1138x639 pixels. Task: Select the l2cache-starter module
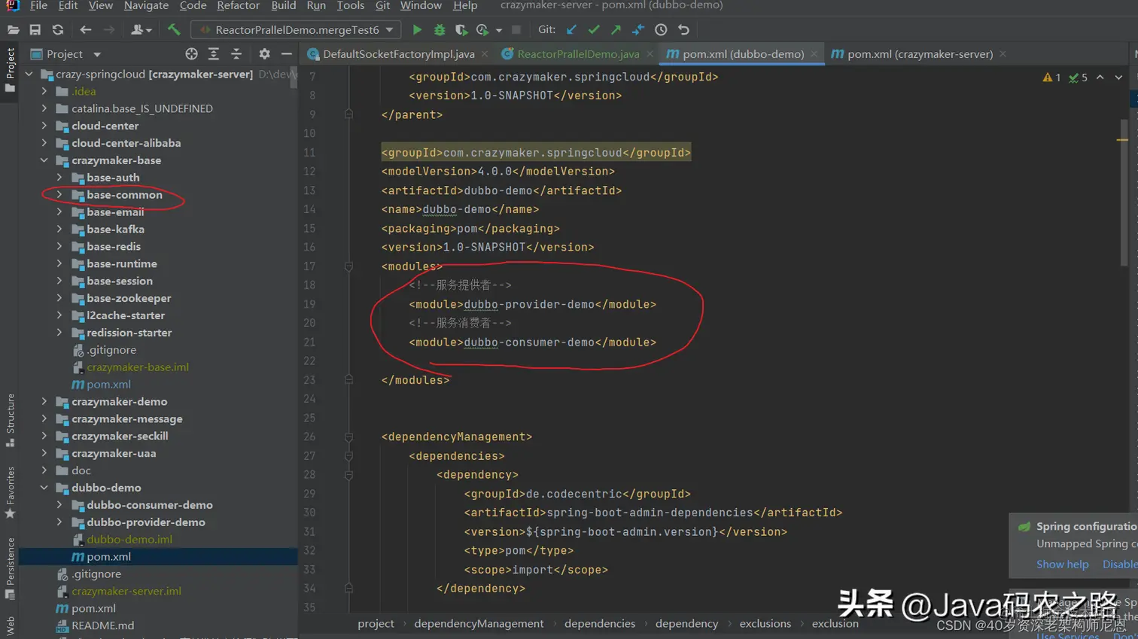[125, 315]
